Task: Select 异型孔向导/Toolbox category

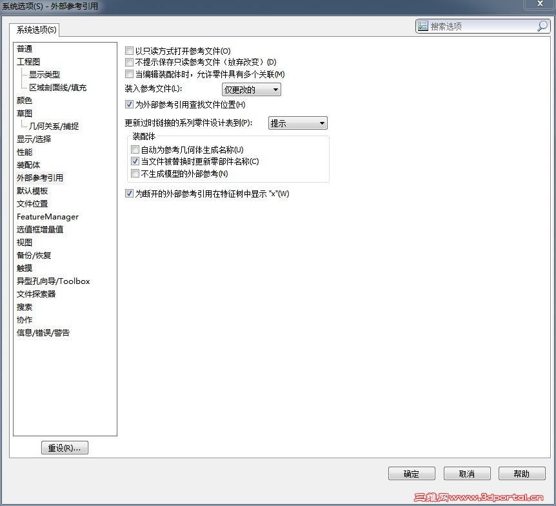Action: pos(53,281)
